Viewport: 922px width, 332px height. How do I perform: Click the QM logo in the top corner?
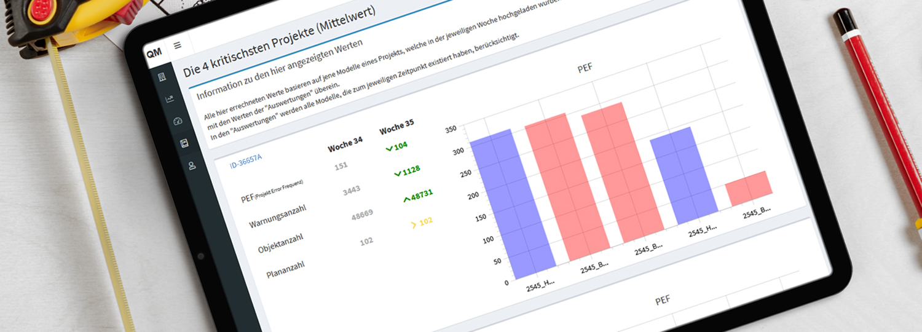154,52
